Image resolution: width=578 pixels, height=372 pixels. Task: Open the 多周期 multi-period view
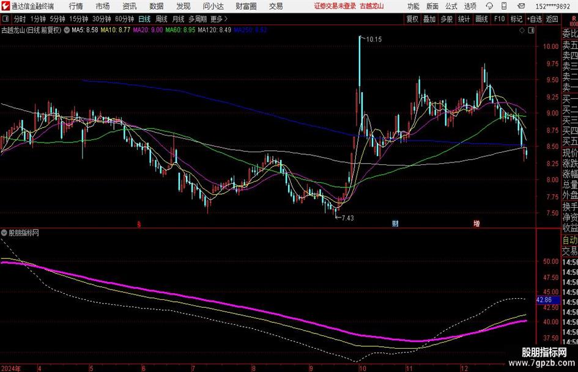[198, 19]
